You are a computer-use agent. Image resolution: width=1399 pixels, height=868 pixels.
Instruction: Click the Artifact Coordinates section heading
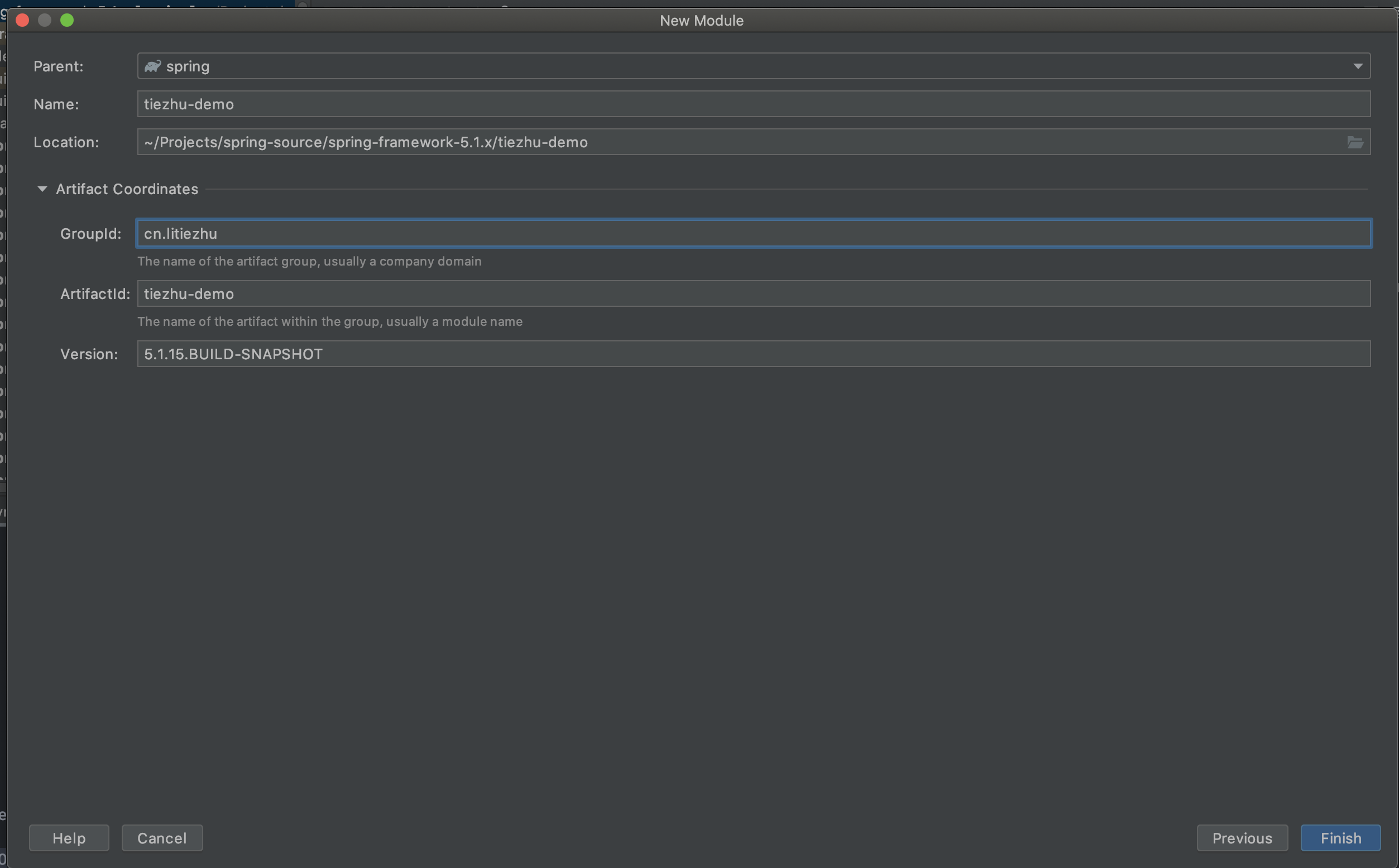127,189
